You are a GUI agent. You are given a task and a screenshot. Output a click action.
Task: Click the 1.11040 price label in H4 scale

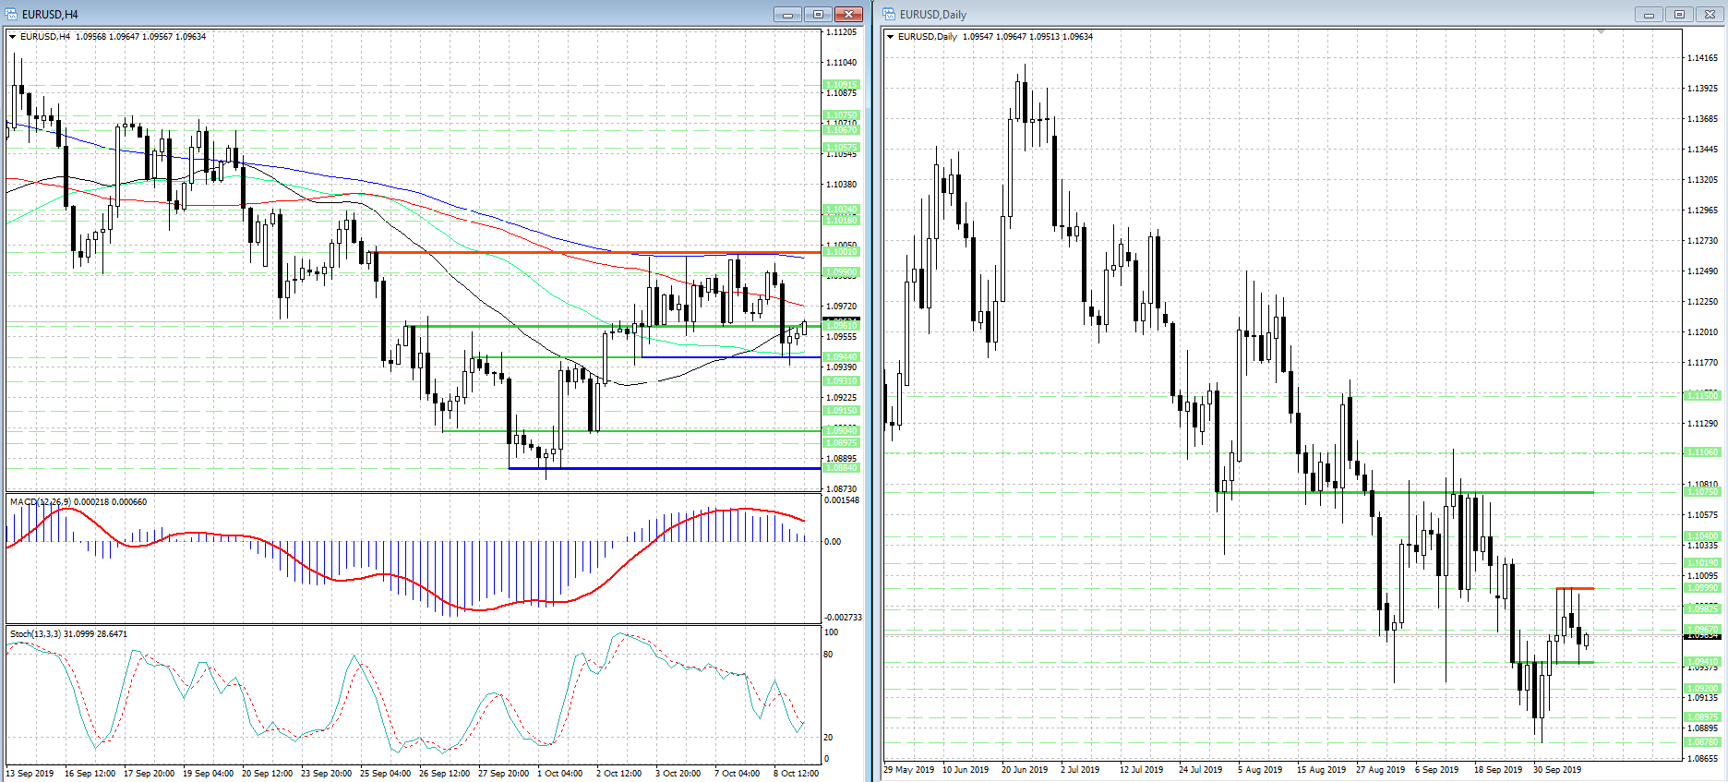point(841,63)
